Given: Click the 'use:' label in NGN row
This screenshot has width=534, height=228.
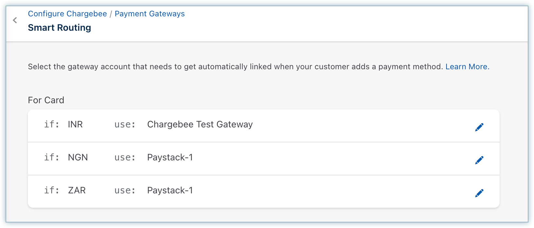Looking at the screenshot, I should [125, 157].
